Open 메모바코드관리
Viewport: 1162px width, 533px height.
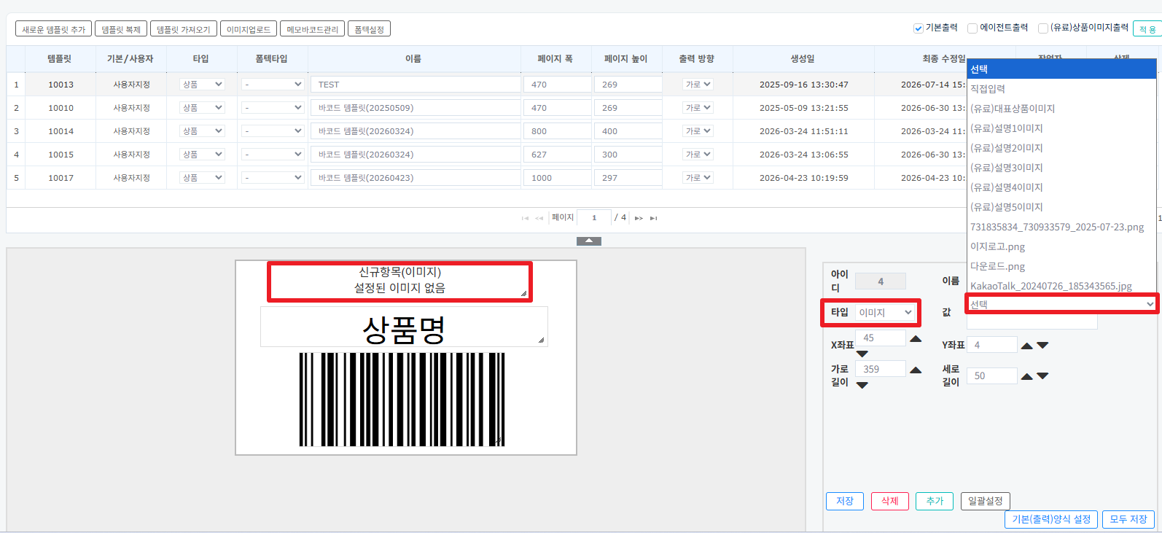coord(312,29)
